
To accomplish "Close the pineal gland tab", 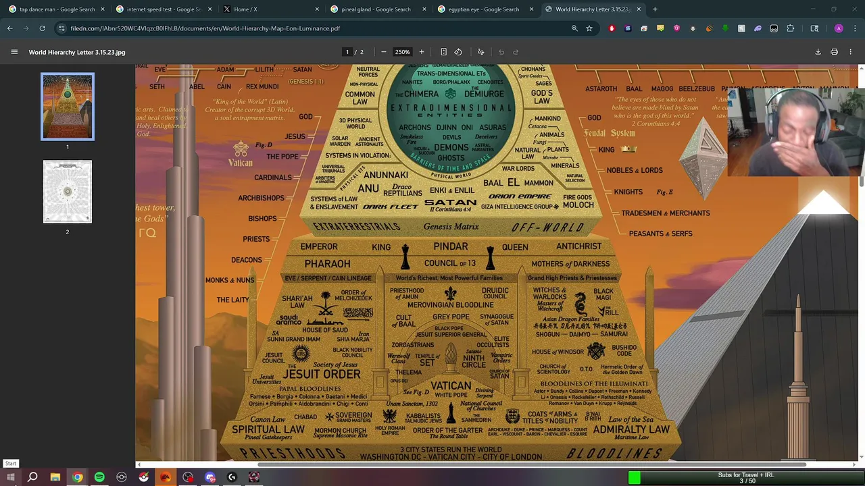I will click(x=424, y=9).
